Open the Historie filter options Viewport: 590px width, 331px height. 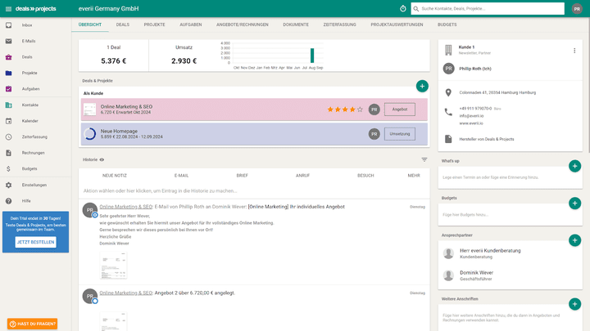click(424, 159)
